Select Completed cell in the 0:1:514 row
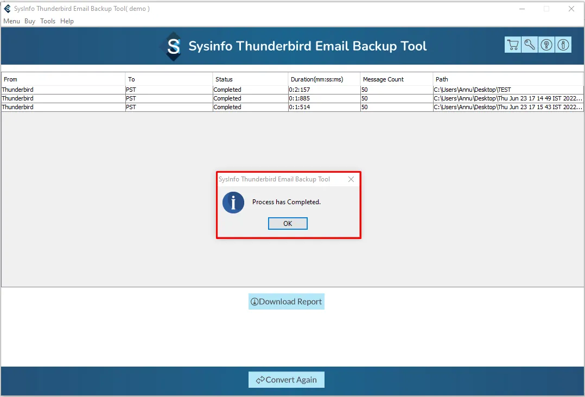The height and width of the screenshot is (397, 585). (250, 107)
